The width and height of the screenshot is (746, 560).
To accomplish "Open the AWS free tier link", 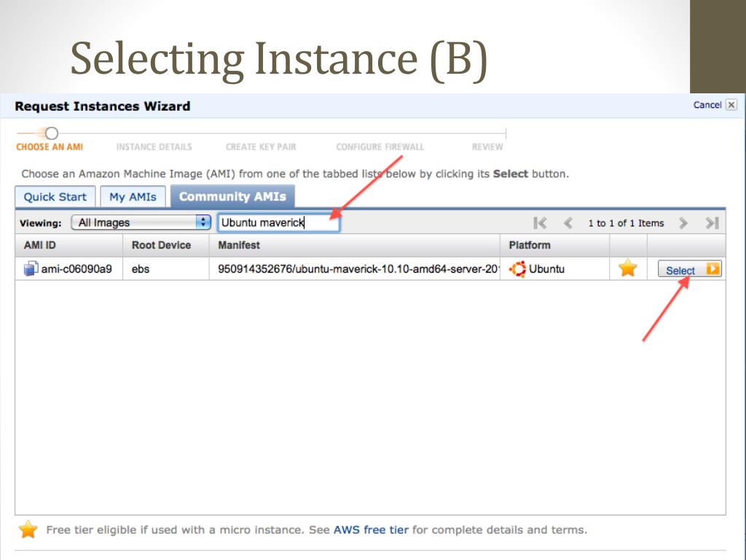I will (371, 530).
